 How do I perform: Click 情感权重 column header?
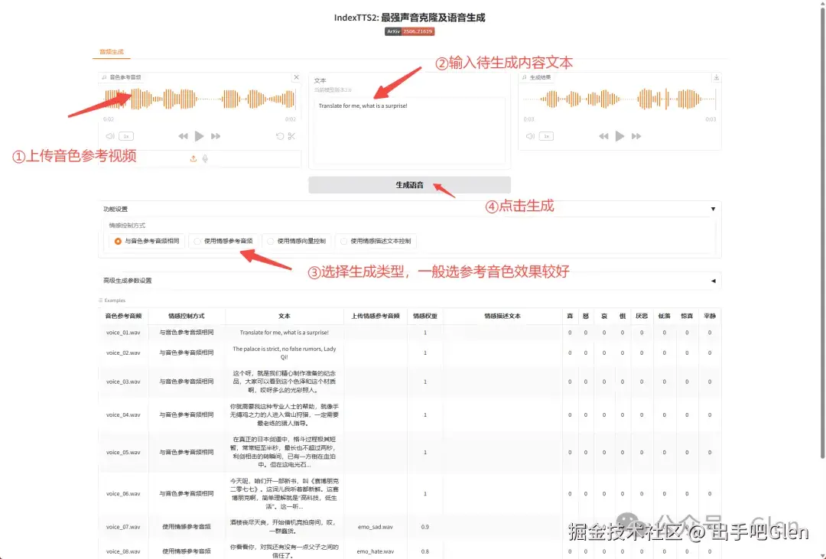coord(424,316)
